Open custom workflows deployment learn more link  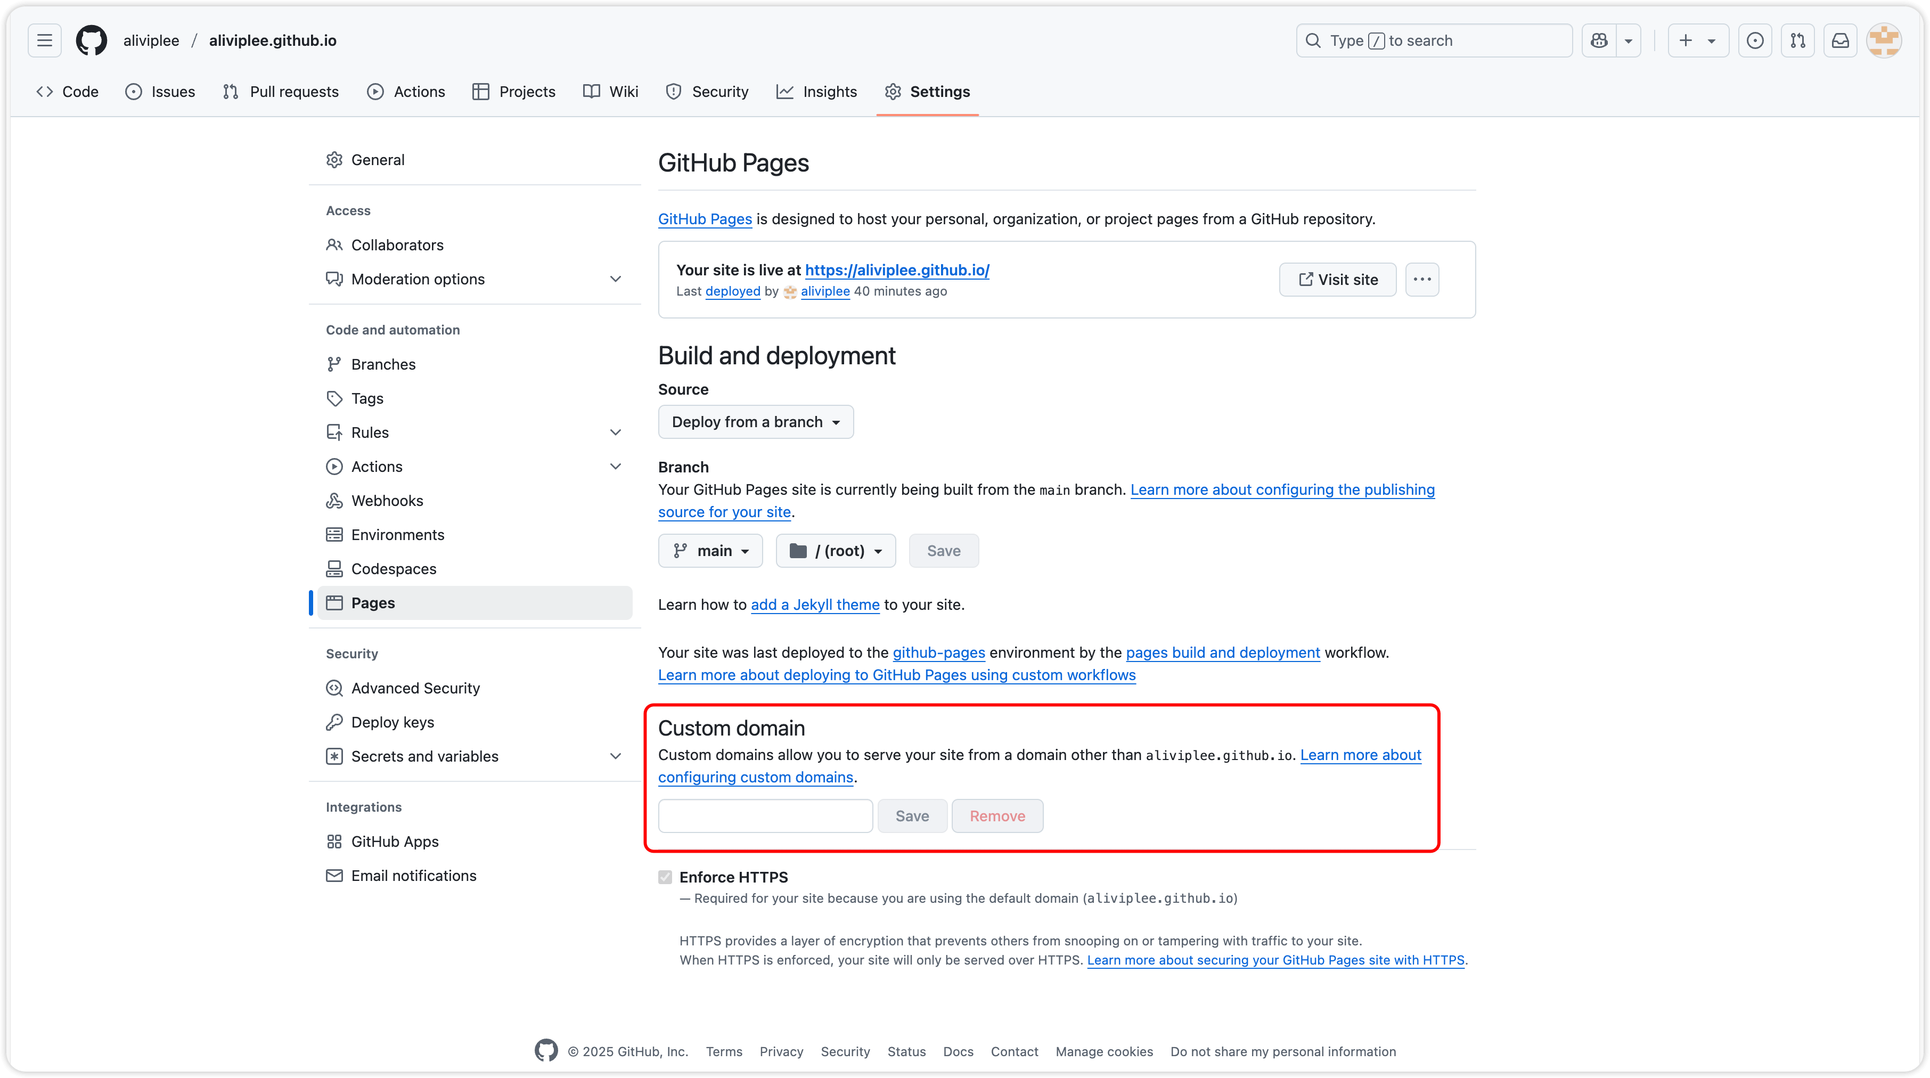coord(897,675)
